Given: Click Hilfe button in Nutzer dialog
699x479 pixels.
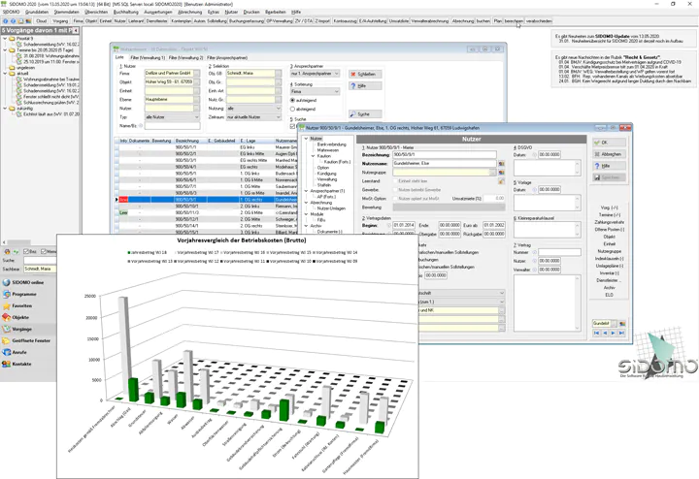Looking at the screenshot, I should [x=609, y=166].
